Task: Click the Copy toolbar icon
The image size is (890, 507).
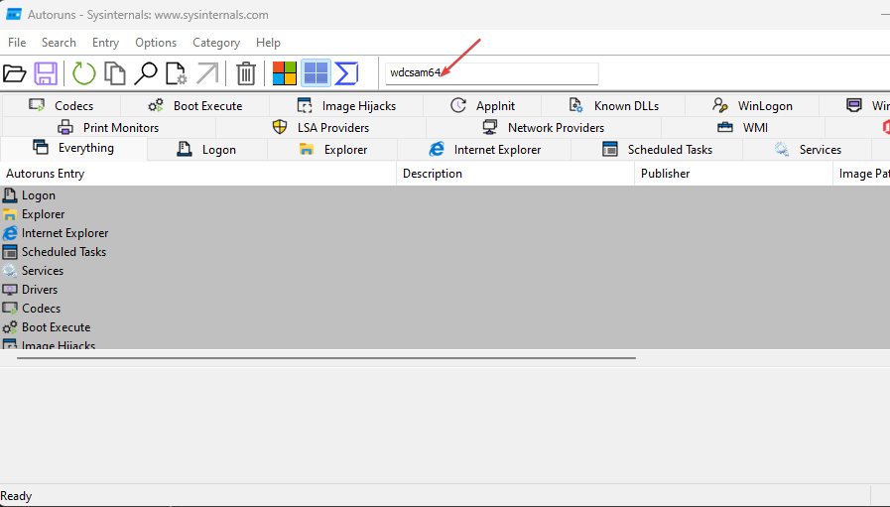Action: [115, 73]
